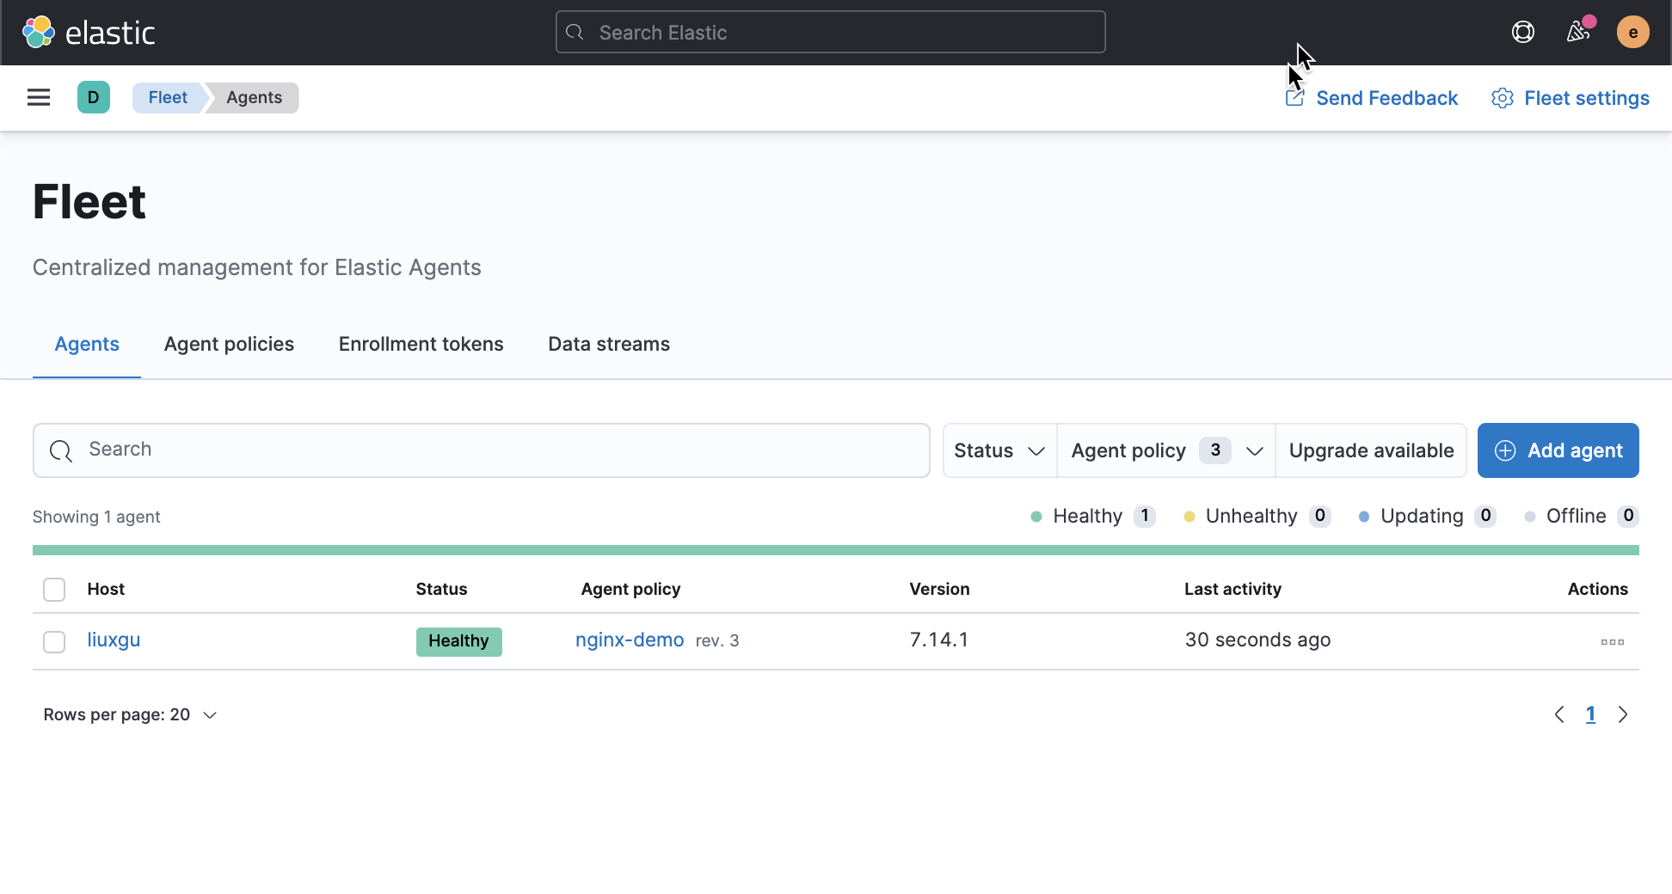Click the Status column header
This screenshot has width=1672, height=894.
tap(441, 589)
